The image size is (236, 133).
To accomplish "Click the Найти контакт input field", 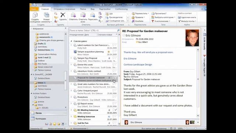I will (187, 13).
